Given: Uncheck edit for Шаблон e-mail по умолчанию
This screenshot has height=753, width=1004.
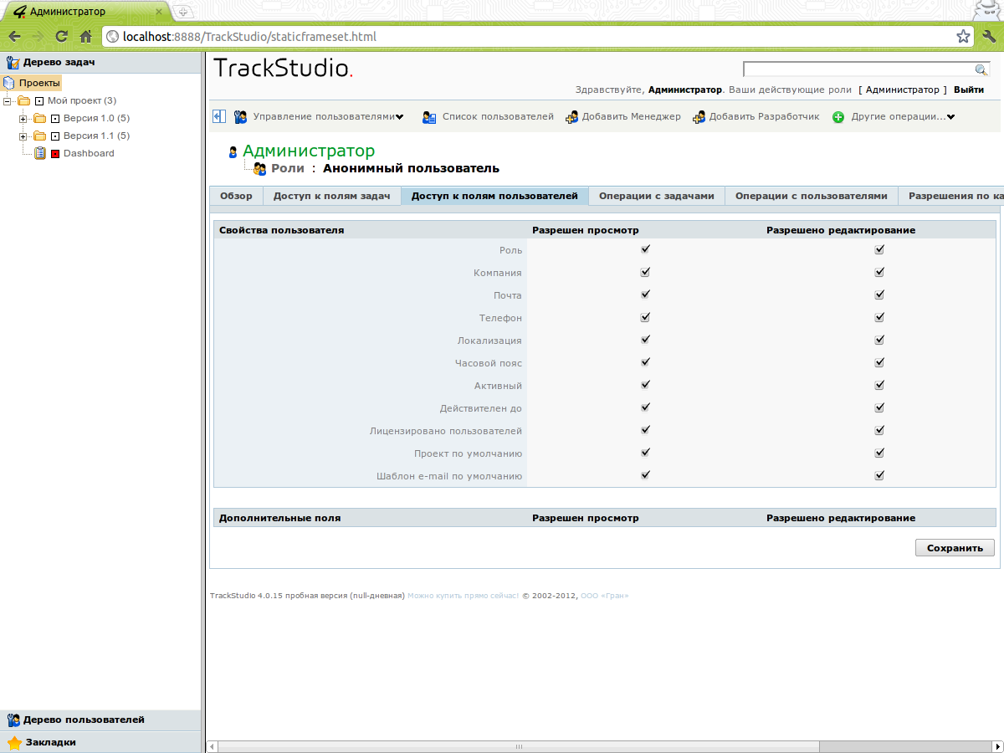Looking at the screenshot, I should tap(879, 475).
